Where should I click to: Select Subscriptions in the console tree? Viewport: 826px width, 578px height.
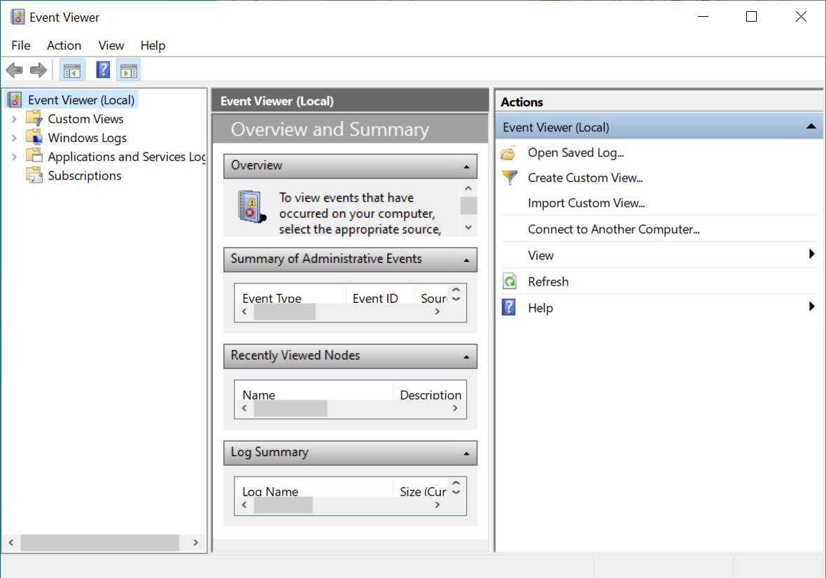click(x=84, y=176)
